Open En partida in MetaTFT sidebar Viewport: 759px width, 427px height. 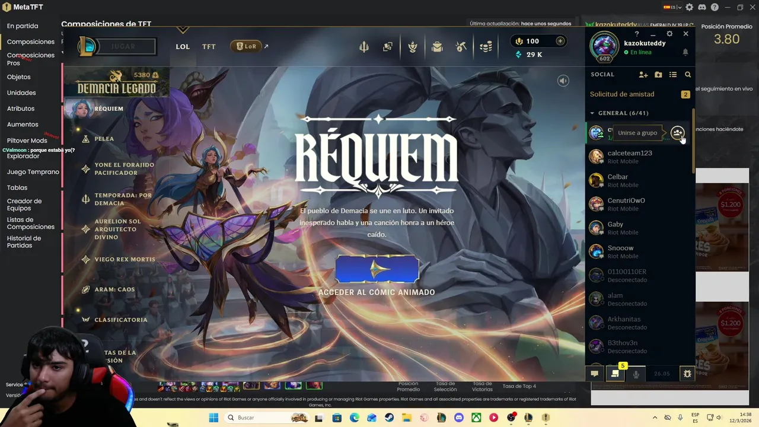click(x=23, y=26)
